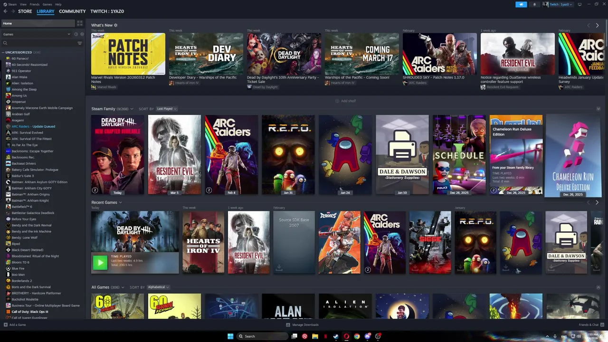This screenshot has height=342, width=608.
Task: Open Discord from taskbar
Action: [x=367, y=336]
